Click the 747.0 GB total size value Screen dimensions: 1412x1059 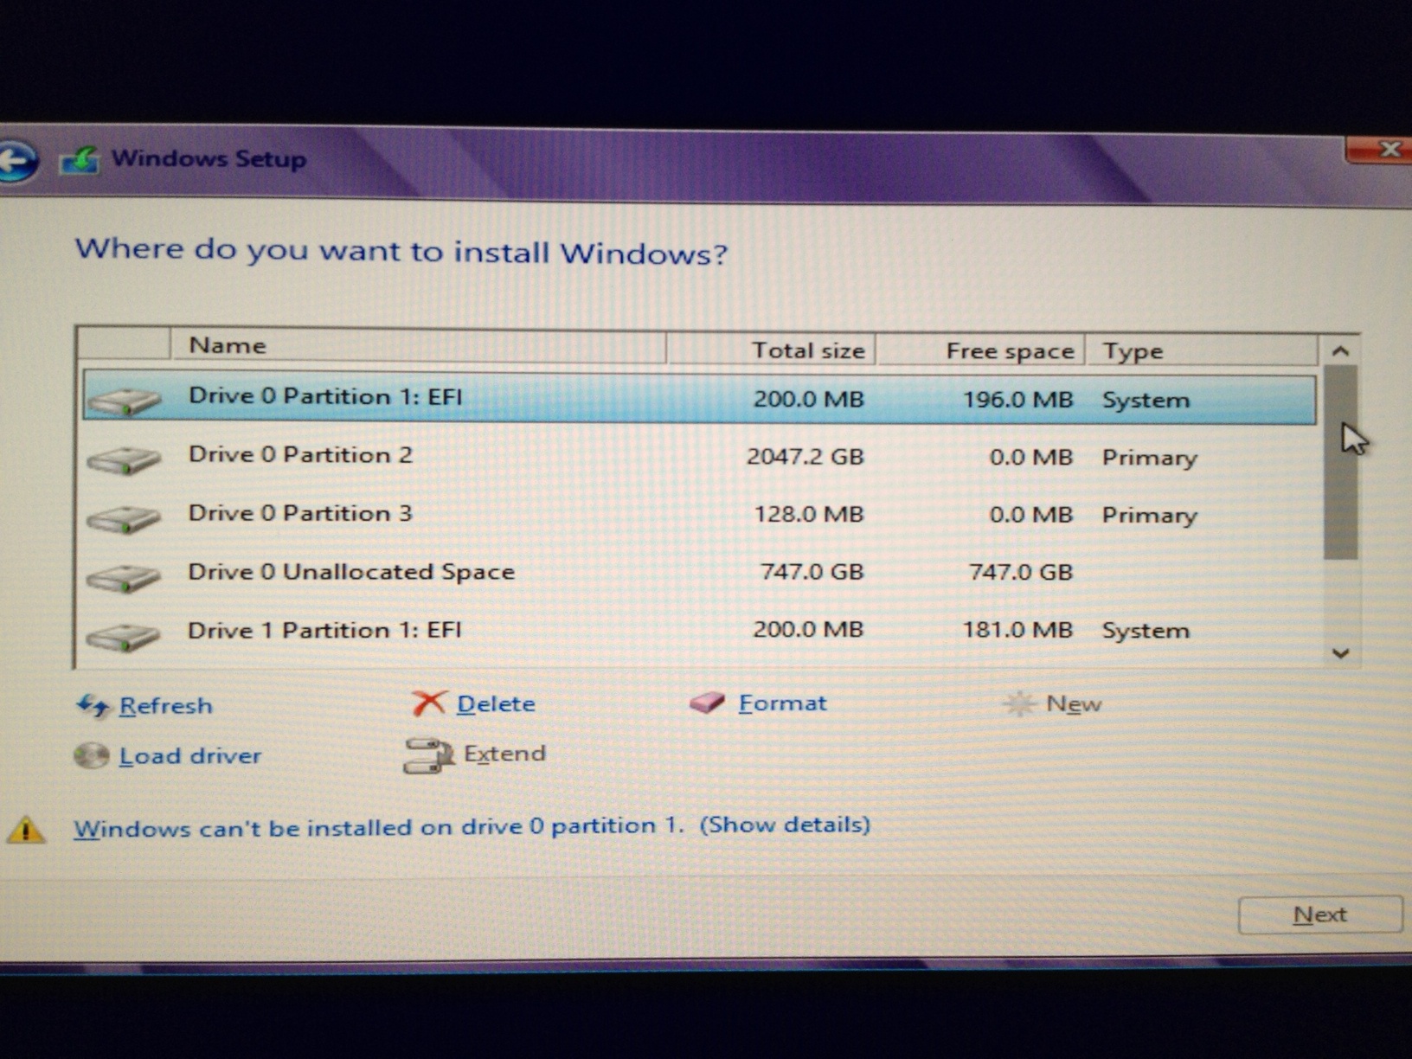(812, 573)
